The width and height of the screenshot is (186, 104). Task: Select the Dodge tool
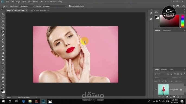point(3,60)
